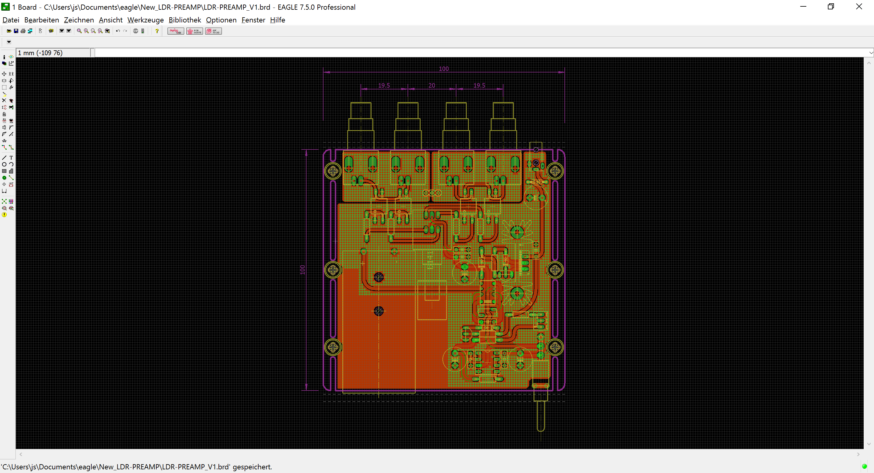Open help with the yellow question mark

tap(157, 31)
